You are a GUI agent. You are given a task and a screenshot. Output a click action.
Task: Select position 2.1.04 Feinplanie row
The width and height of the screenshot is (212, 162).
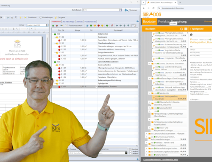(95, 77)
